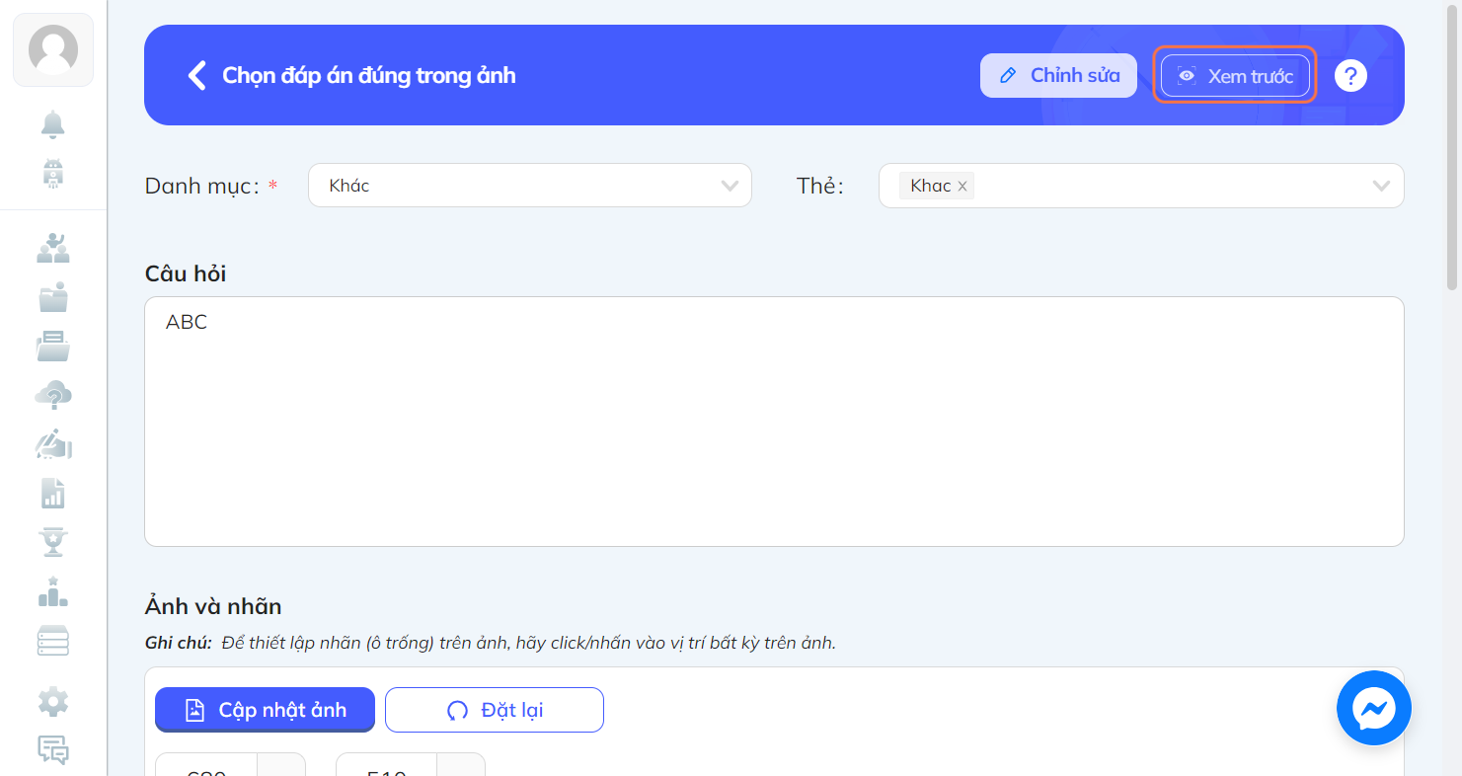1462x776 pixels.
Task: Click the 'Ghi chú:' note text
Action: coord(179,644)
